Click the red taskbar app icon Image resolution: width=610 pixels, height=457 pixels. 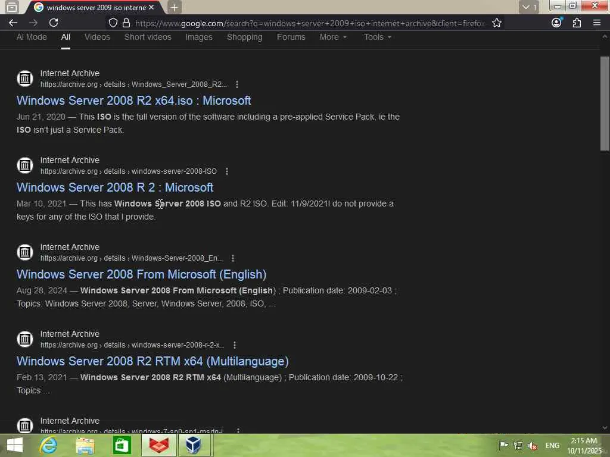(158, 445)
